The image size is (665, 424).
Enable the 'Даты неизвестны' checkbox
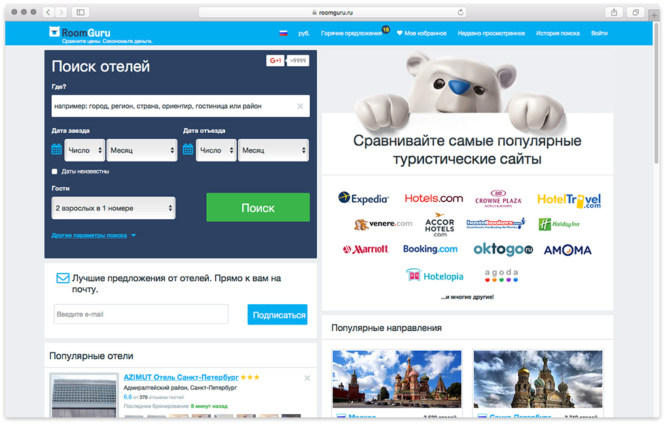coord(55,171)
